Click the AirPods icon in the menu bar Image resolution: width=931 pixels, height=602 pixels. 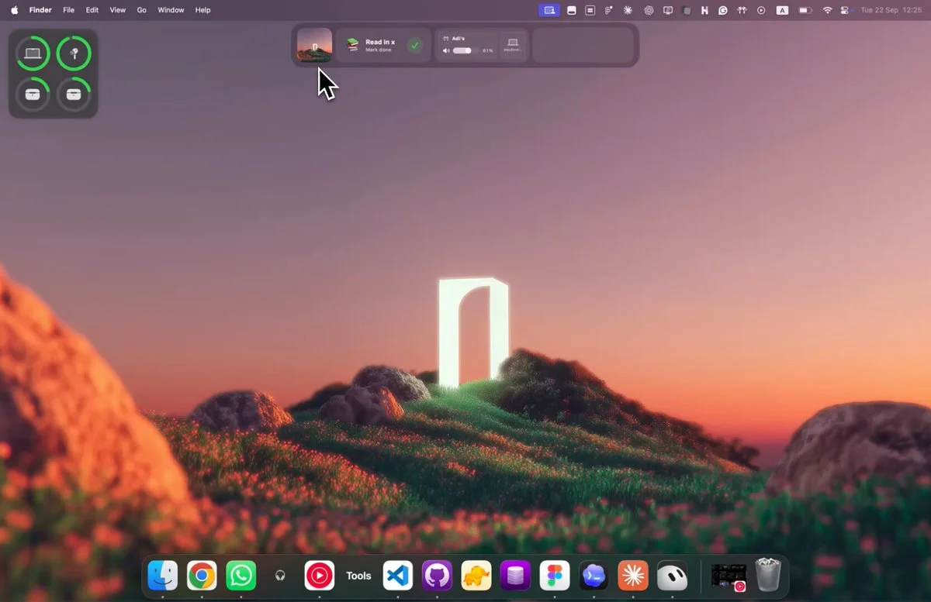point(742,10)
